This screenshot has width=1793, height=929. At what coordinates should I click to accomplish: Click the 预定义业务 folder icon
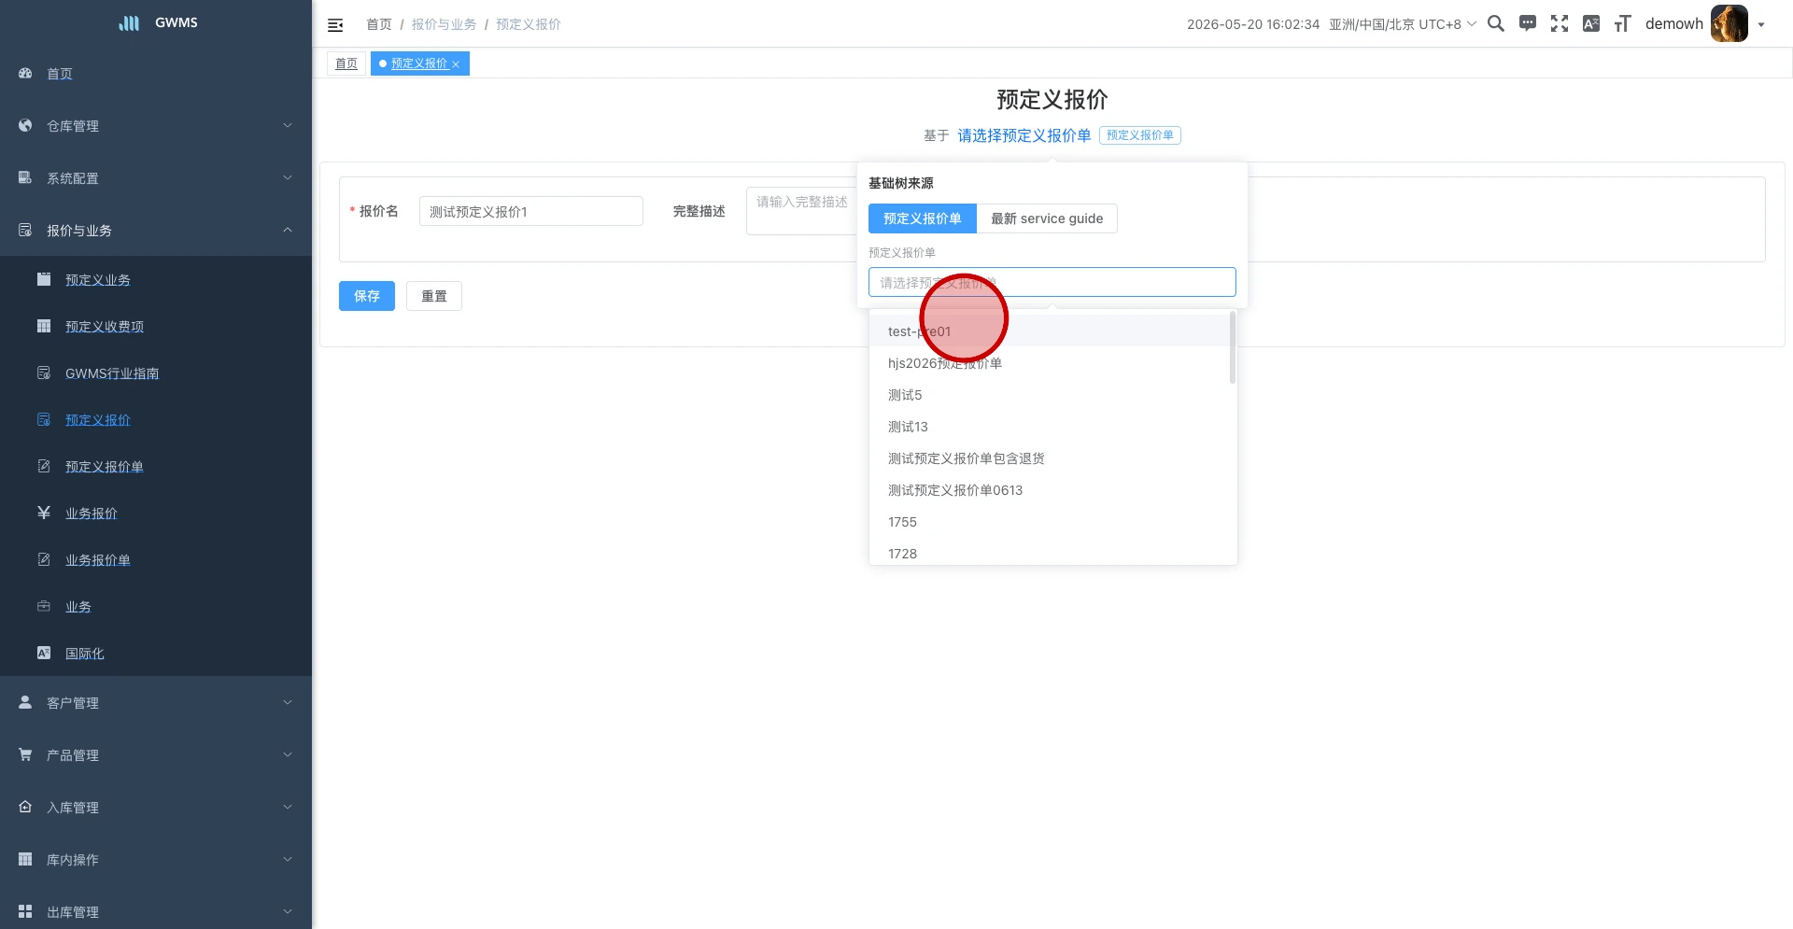44,279
